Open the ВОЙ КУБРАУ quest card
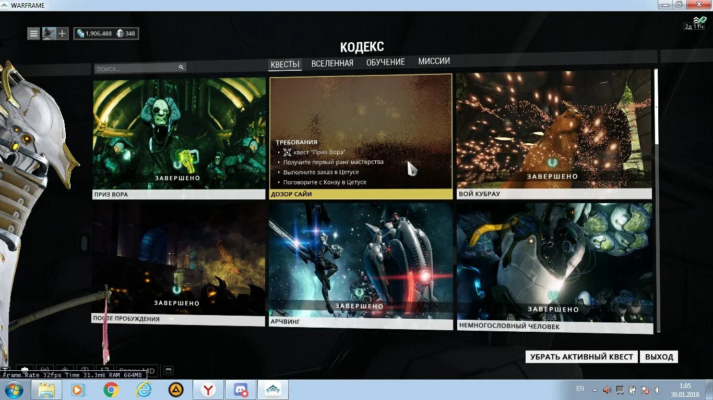Screen dimensions: 713x400 pyautogui.click(x=554, y=134)
